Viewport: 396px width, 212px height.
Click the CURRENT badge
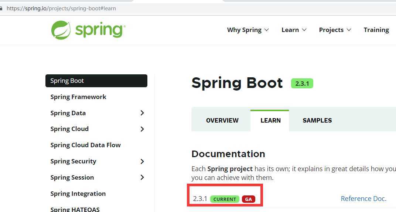(x=225, y=199)
